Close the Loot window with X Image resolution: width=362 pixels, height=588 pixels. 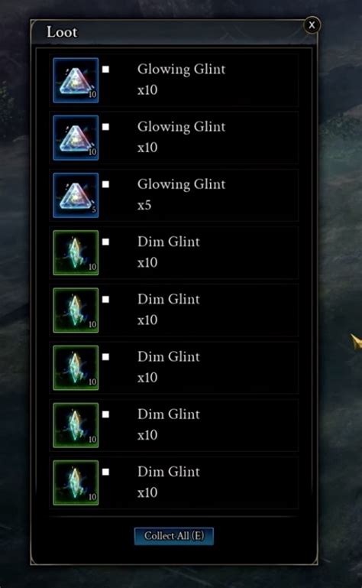(312, 25)
